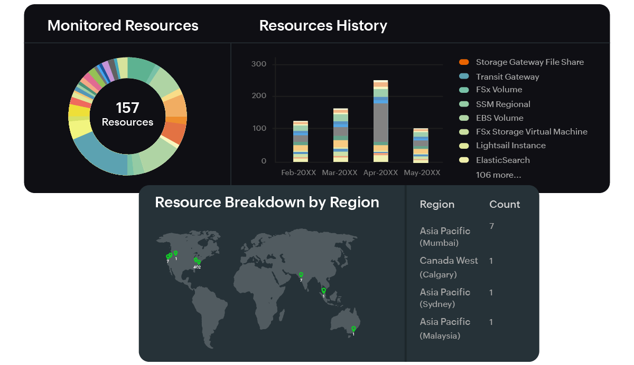Click the 157 Resources donut center
The width and height of the screenshot is (634, 365).
127,115
